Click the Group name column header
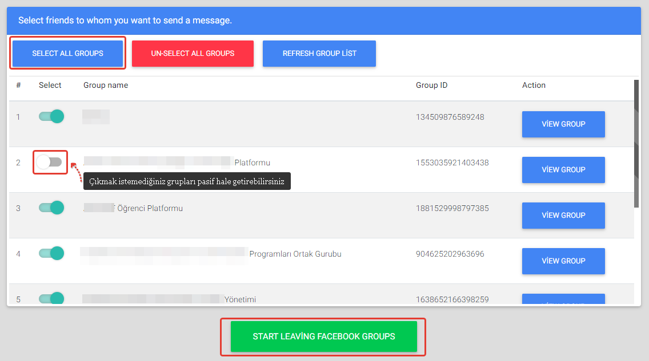Viewport: 649px width, 361px height. click(x=106, y=86)
